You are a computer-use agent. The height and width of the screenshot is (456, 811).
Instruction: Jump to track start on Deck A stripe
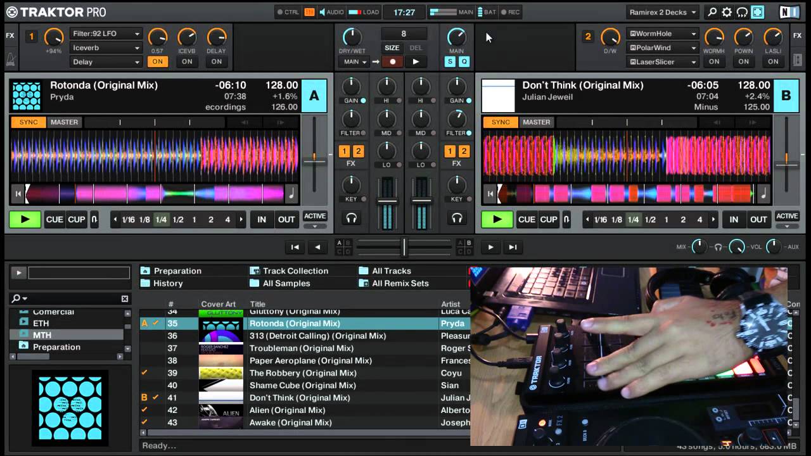click(18, 194)
